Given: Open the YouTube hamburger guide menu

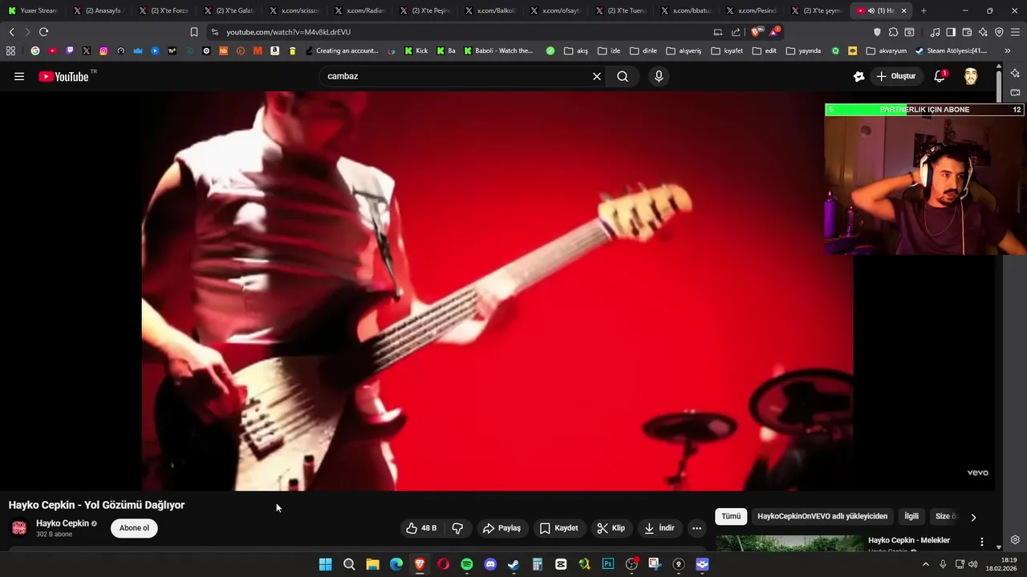Looking at the screenshot, I should click(x=19, y=76).
